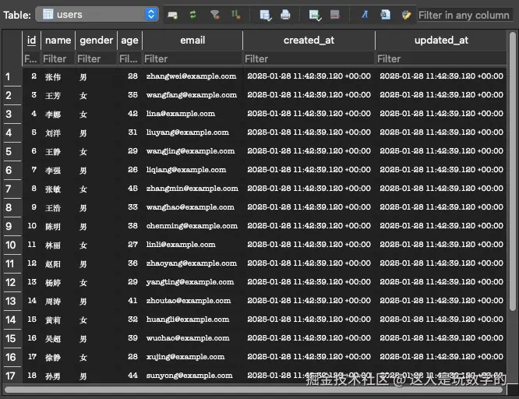Image resolution: width=519 pixels, height=399 pixels.
Task: Select the cell chenming@example.com
Action: tap(192, 226)
